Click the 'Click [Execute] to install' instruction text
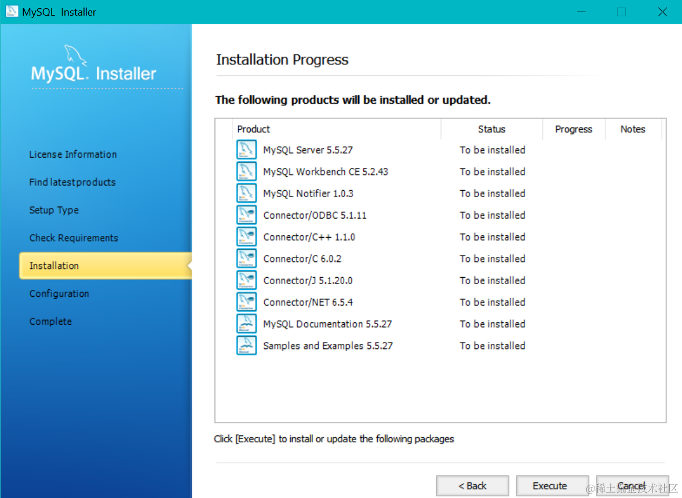 pos(334,439)
